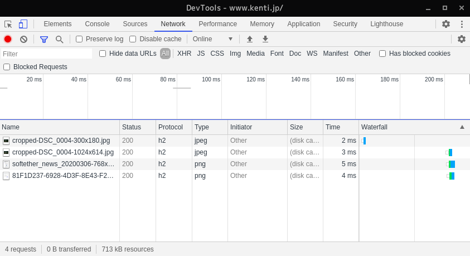
Task: Switch to the Sources tab
Action: 135,24
